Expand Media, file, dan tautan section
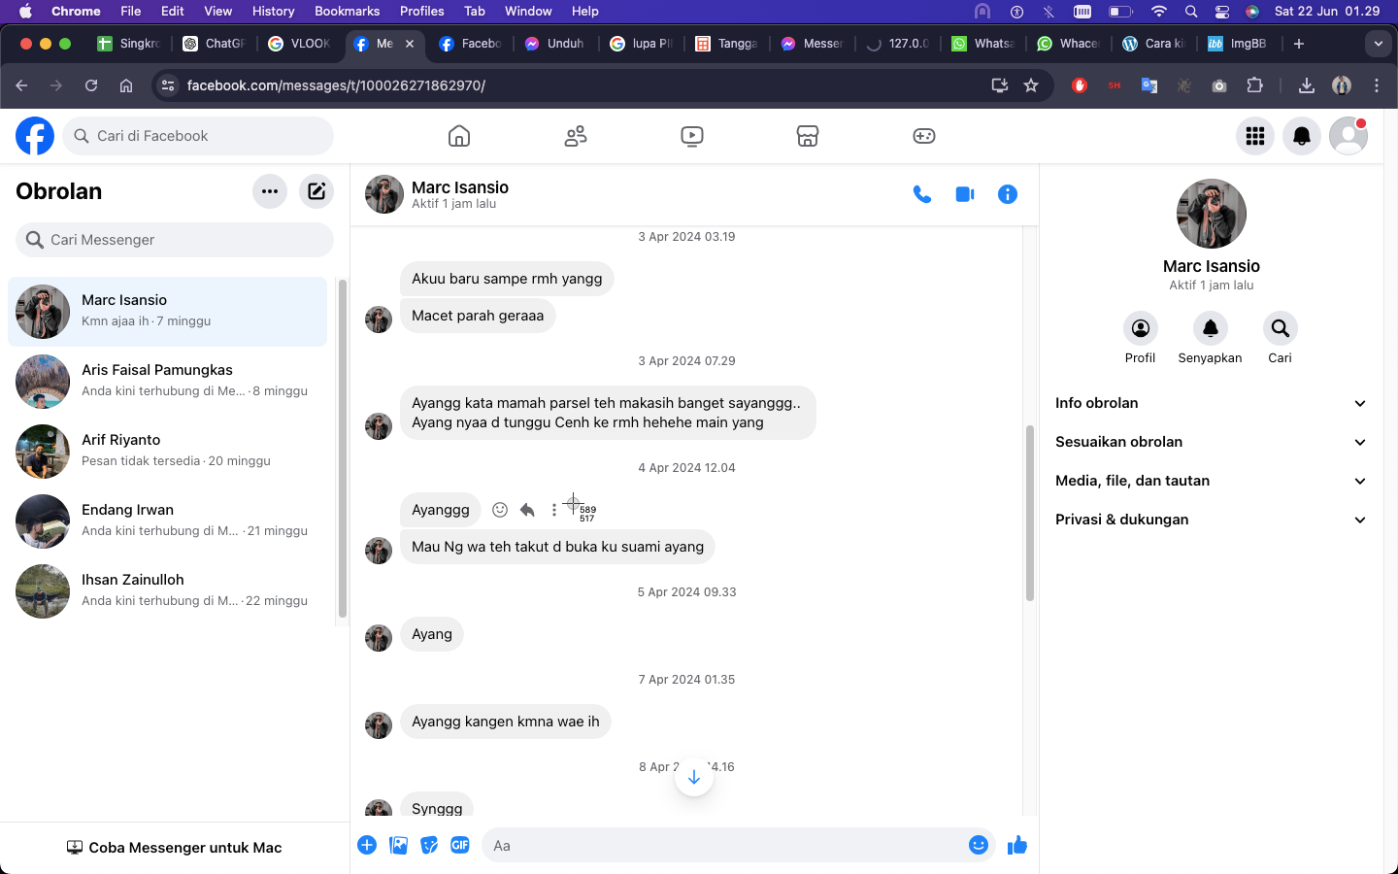 [1211, 481]
